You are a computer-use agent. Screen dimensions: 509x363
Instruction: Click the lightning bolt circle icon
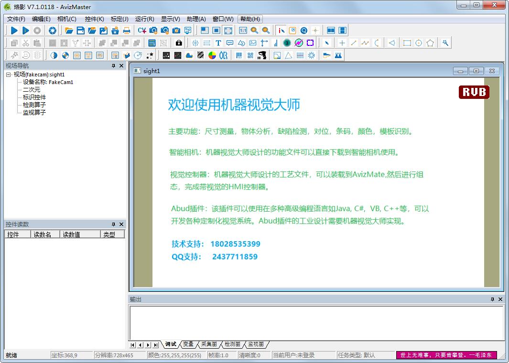(x=299, y=43)
